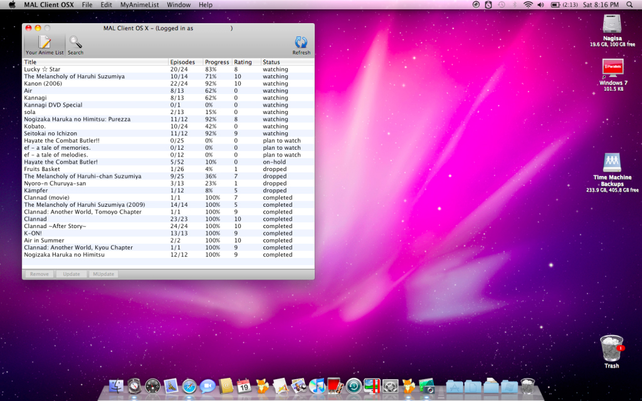Select the Clannad (movie) row
The height and width of the screenshot is (401, 642).
[168, 197]
